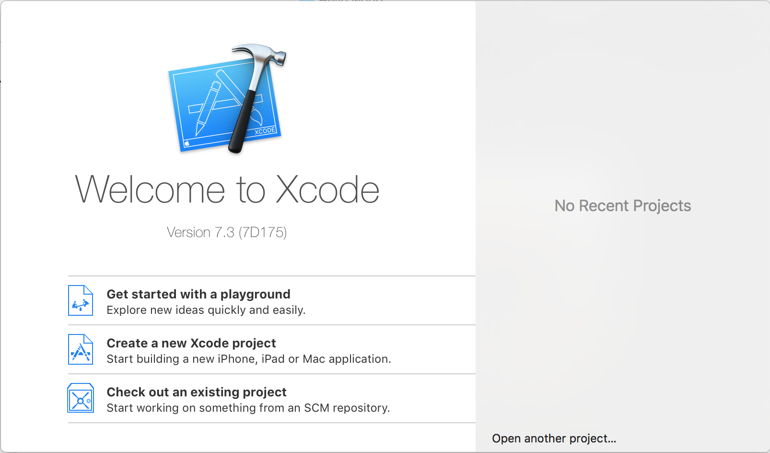Click the word "to" in the welcome heading
Image resolution: width=770 pixels, height=453 pixels.
tap(251, 190)
